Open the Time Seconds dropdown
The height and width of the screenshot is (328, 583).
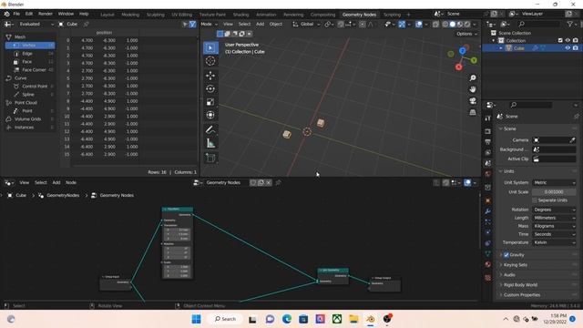pyautogui.click(x=554, y=235)
